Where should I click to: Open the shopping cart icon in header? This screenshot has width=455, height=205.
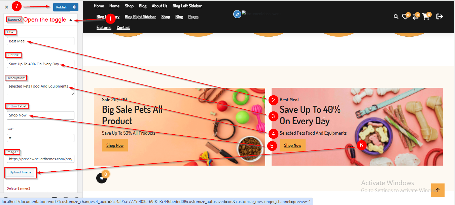[x=426, y=16]
